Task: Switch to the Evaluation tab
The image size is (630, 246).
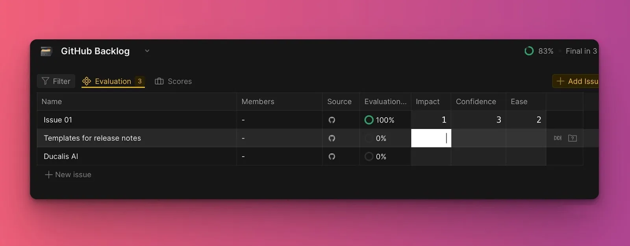Action: tap(113, 81)
